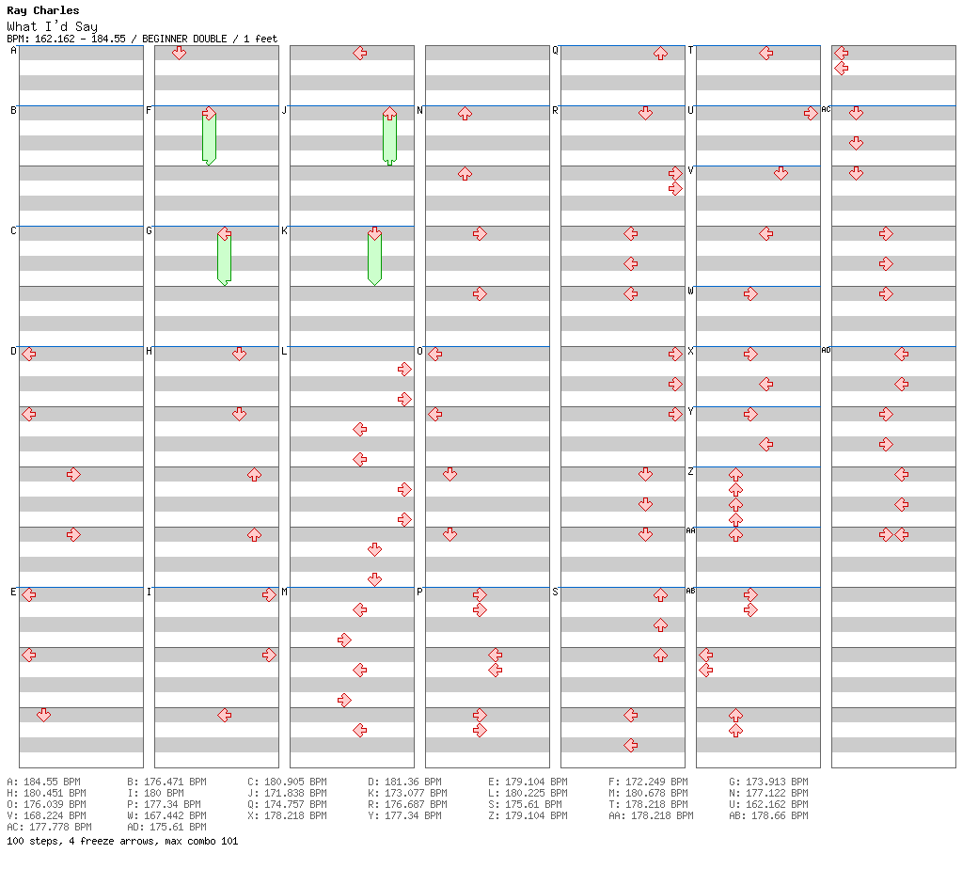978x869 pixels.
Task: Select legend entry 'F: 172.249 BPM'
Action: pos(648,782)
